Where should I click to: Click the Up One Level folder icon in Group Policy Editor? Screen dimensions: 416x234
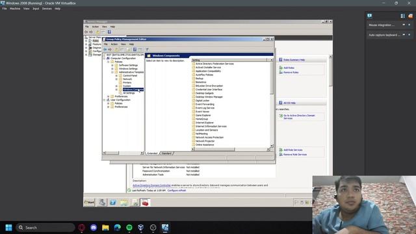(117, 49)
